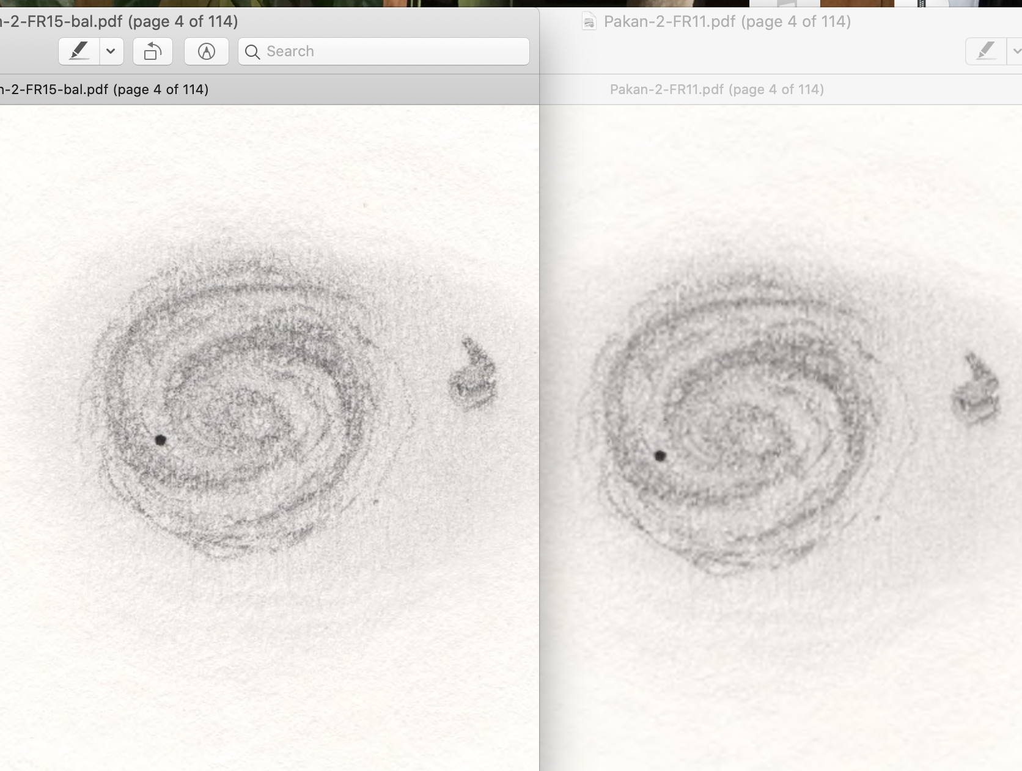Select the Highlight tool in Pakan-2-FR11 window
The image size is (1022, 771).
coord(985,51)
